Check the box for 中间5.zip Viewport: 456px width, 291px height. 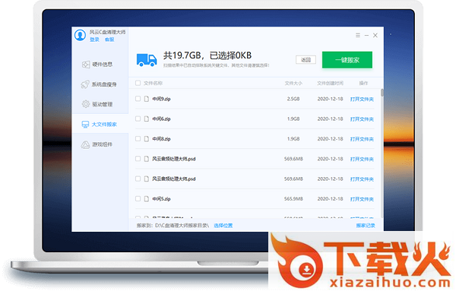coord(138,198)
